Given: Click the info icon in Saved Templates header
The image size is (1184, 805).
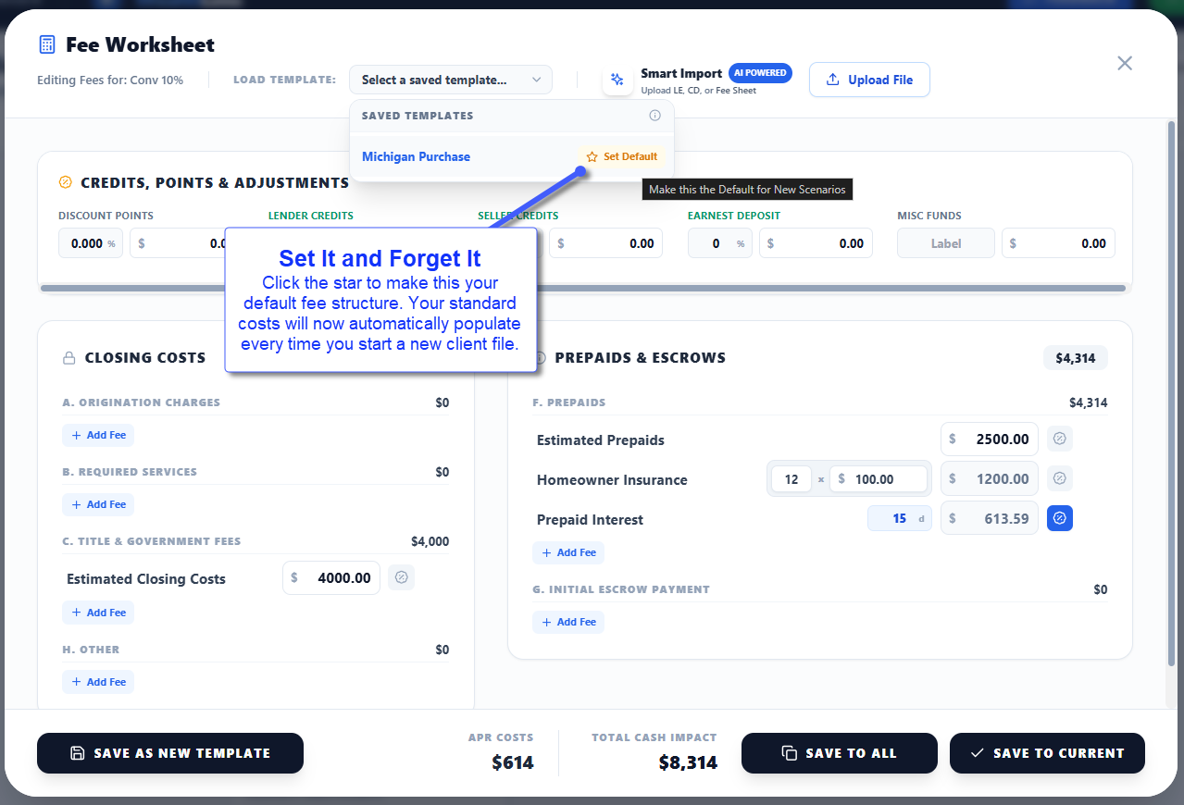Looking at the screenshot, I should [655, 116].
